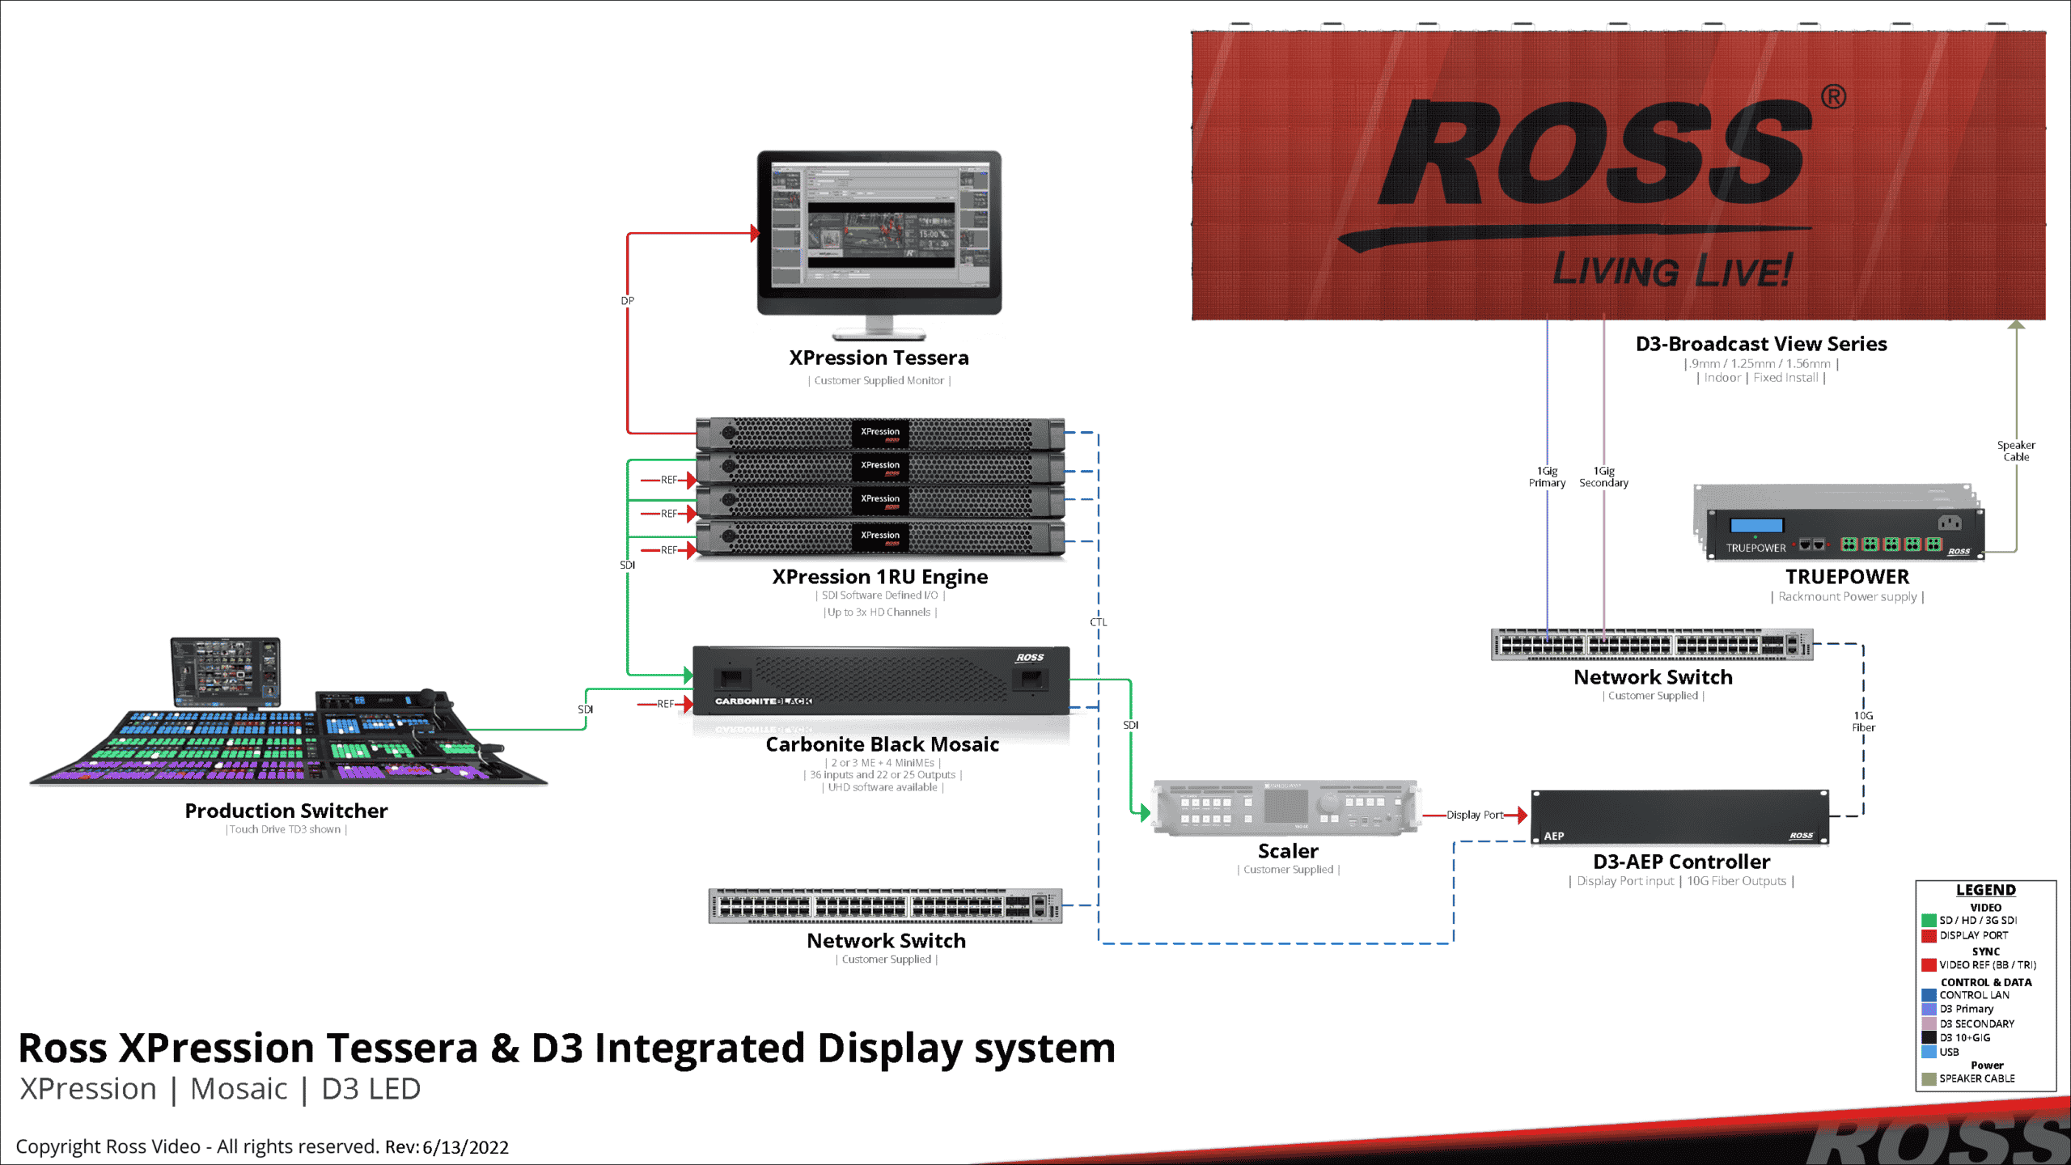Click the 'XPression Tessera' label

(x=879, y=358)
